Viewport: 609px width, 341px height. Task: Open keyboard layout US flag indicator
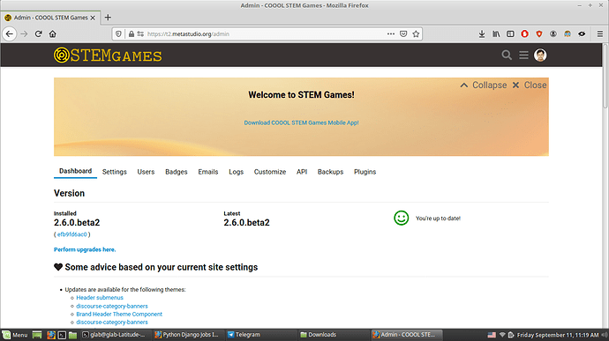tap(492, 335)
